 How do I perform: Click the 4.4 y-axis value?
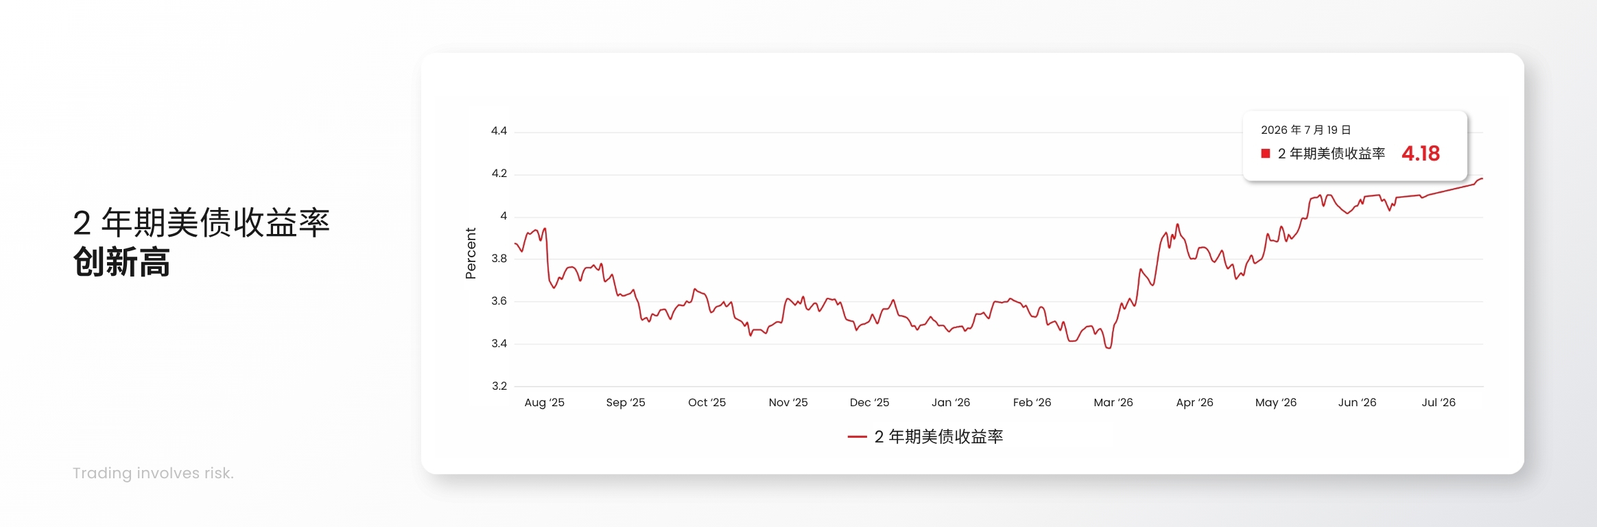click(499, 131)
